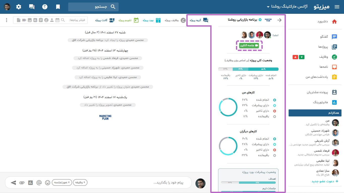This screenshot has width=344, height=193.
Task: Open the hamburger main menu
Action: pos(337,7)
